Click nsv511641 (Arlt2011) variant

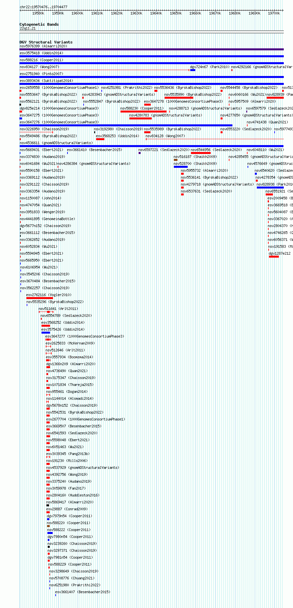coord(58,309)
